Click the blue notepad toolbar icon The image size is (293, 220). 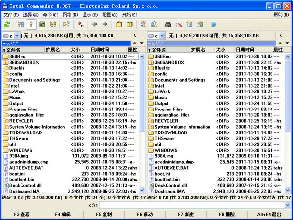(x=213, y=24)
